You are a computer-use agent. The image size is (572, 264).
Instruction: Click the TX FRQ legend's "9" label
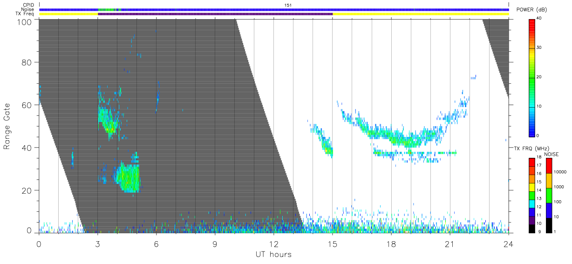tap(540, 231)
